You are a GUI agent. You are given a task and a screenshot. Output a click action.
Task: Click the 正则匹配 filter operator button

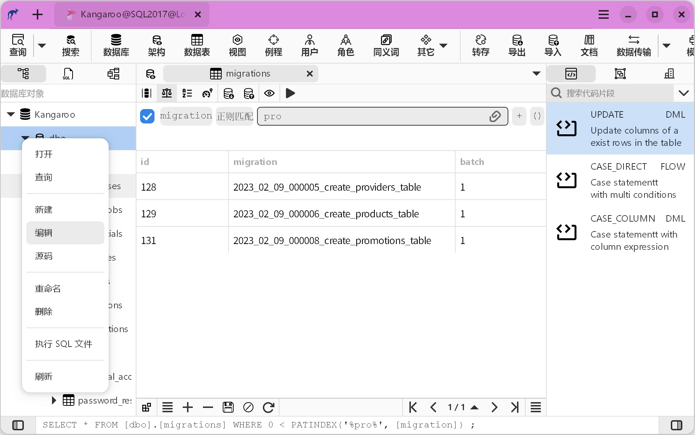(235, 116)
